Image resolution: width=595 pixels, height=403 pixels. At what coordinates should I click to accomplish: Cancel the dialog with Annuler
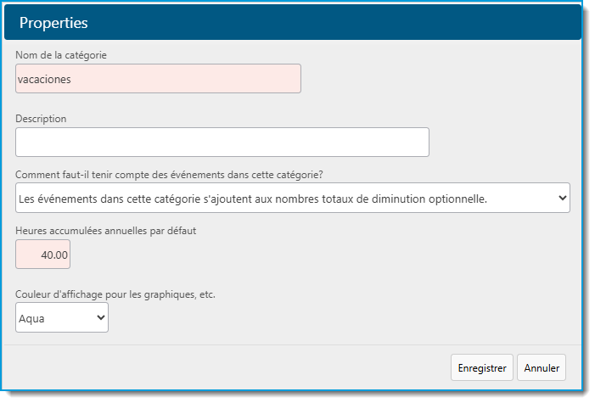pos(542,367)
